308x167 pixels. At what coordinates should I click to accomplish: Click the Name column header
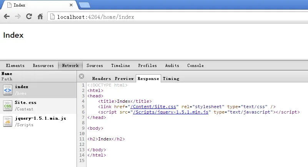(7, 73)
